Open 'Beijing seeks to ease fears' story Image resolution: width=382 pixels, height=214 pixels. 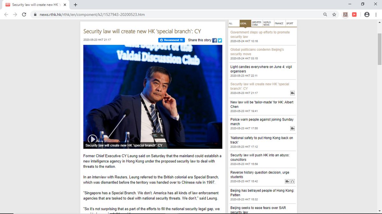[259, 210]
